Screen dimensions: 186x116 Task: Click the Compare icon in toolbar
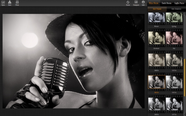point(136,3)
